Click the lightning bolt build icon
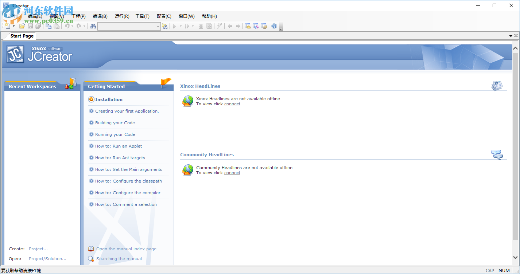This screenshot has height=274, width=520. 219,26
